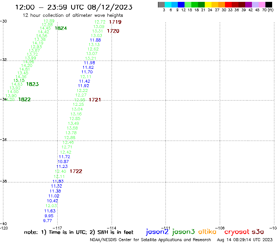This screenshot has width=277, height=243.
Task: Click the blue wave height 11.23
Action: tap(62, 166)
